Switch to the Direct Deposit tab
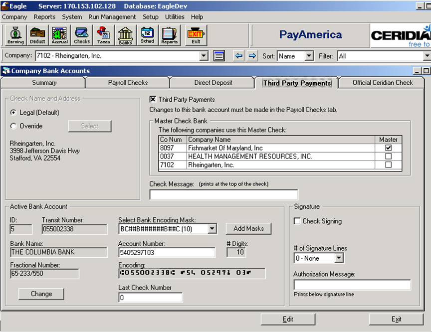432x332 pixels. coord(213,83)
